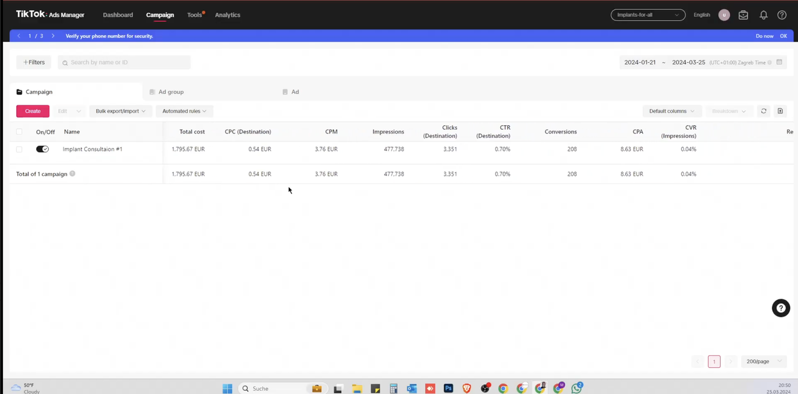Viewport: 798px width, 394px height.
Task: Open File Explorer from taskbar
Action: tap(357, 388)
